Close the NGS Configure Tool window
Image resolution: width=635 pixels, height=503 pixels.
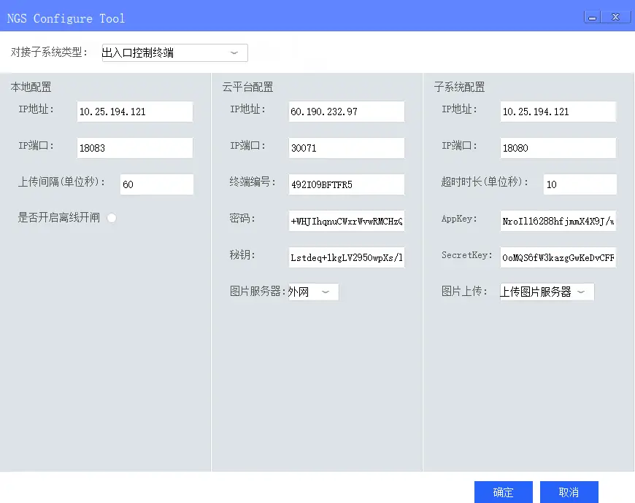pos(616,17)
